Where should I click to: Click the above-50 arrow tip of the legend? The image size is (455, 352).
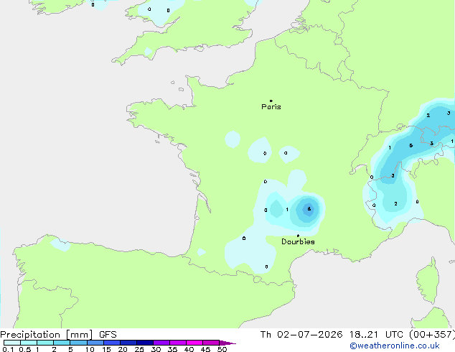click(227, 343)
